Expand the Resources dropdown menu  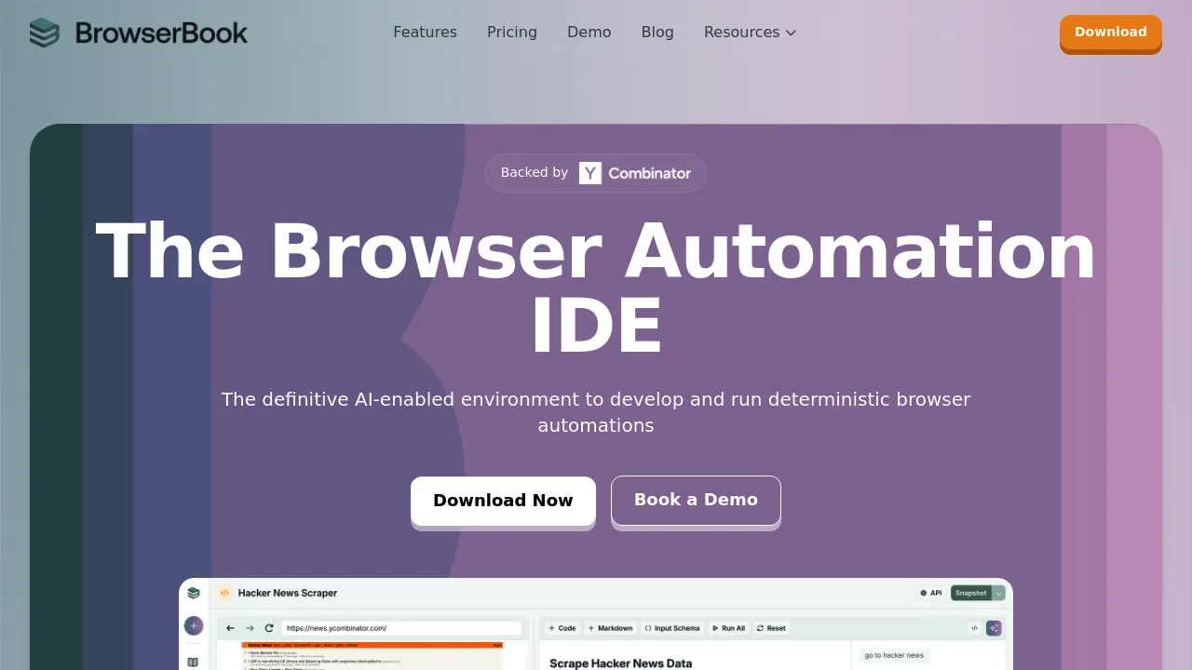(751, 32)
